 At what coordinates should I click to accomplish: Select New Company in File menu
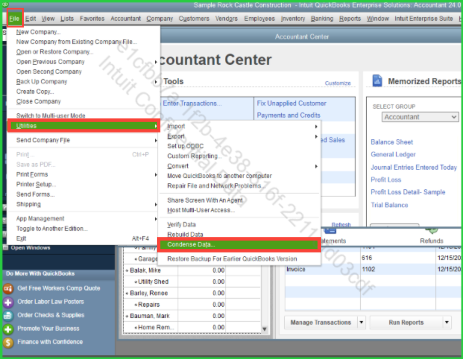38,32
